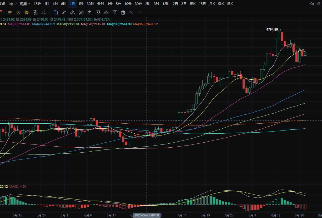The width and height of the screenshot is (322, 218).
Task: Click the 4794.89 high price marker
Action: (272, 30)
